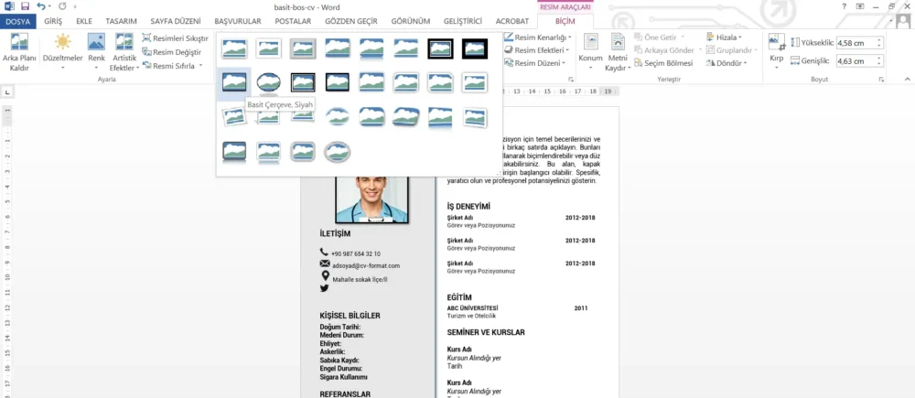Switch to the GÖZDEN GEÇİR tab

point(351,21)
